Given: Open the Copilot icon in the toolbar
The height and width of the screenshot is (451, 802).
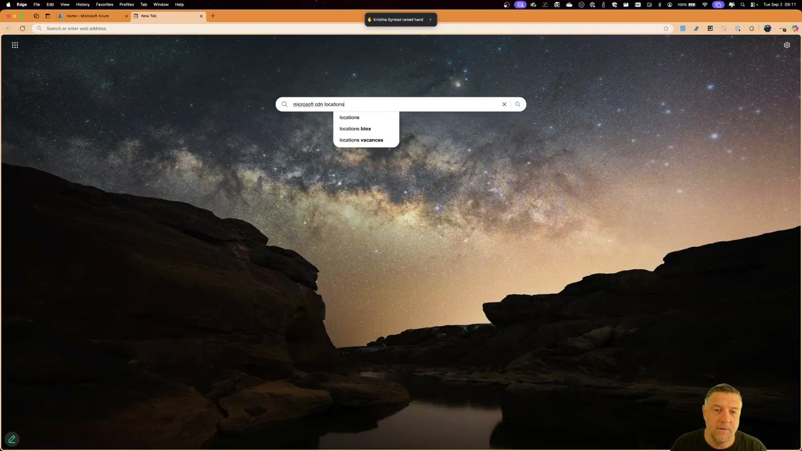Looking at the screenshot, I should click(x=796, y=28).
